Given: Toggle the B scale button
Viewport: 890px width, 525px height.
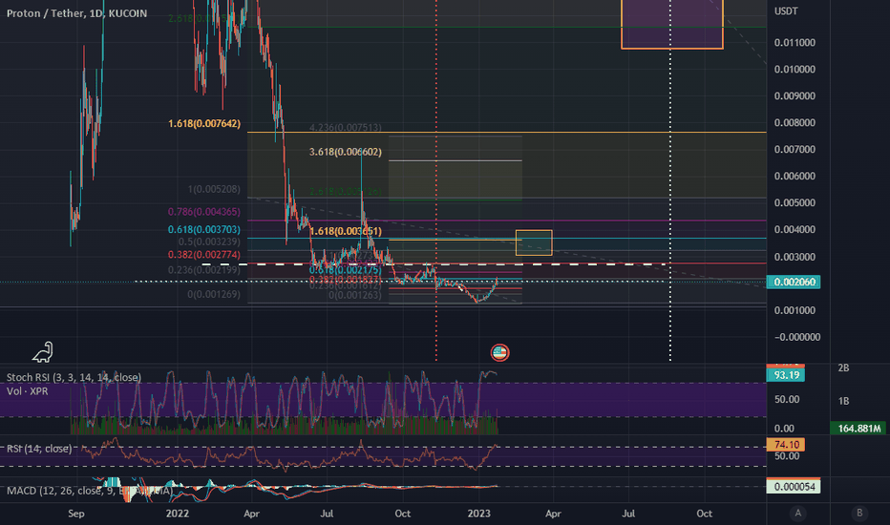Looking at the screenshot, I should tap(859, 514).
